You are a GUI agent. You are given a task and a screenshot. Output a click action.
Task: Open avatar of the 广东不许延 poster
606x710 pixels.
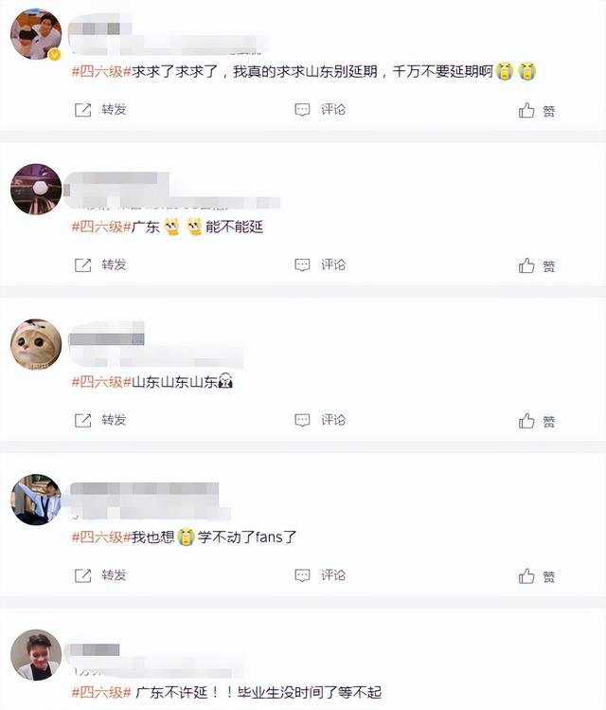point(36,655)
